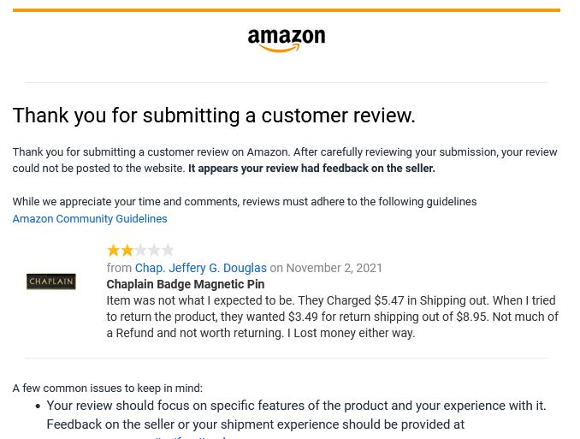Click the bold feedback on the seller sentence
This screenshot has width=580, height=439.
311,169
